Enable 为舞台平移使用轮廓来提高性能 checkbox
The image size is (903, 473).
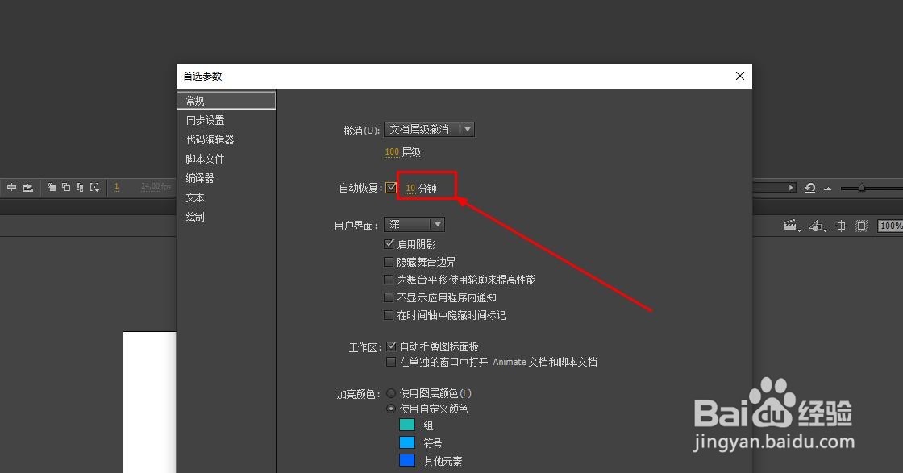389,280
